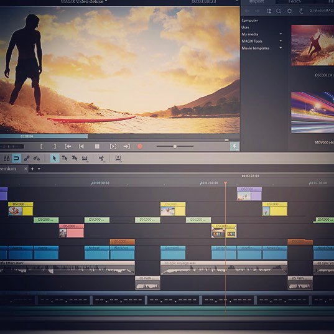Go back in the Media Pool
This screenshot has width=334, height=334.
pyautogui.click(x=247, y=11)
